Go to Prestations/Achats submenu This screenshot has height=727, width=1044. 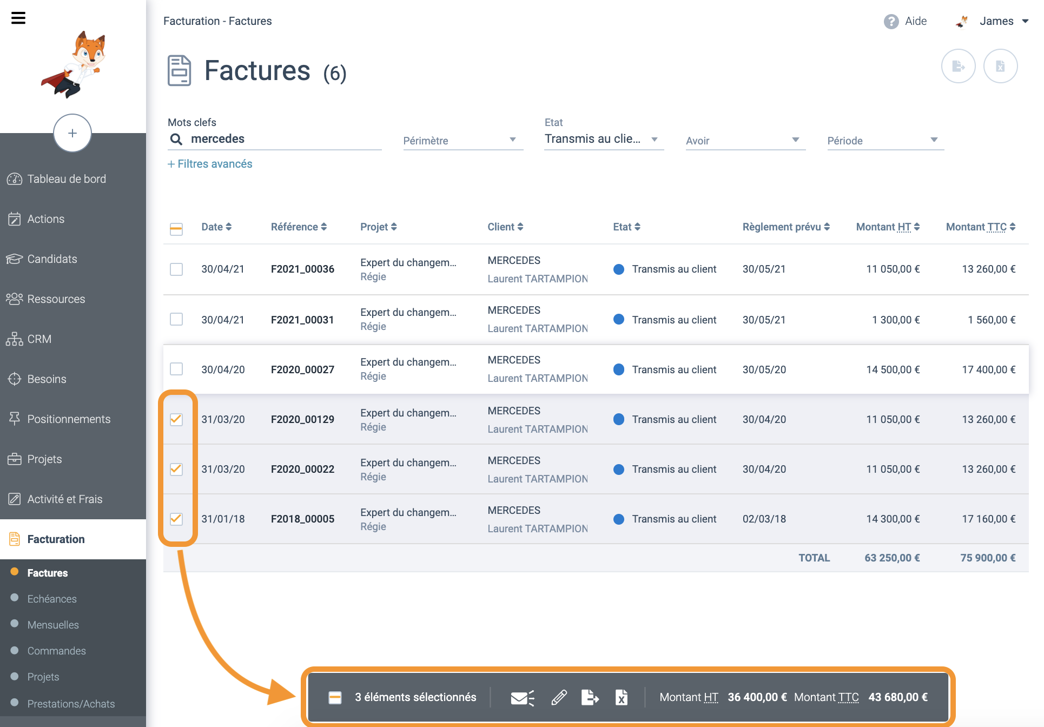click(71, 704)
